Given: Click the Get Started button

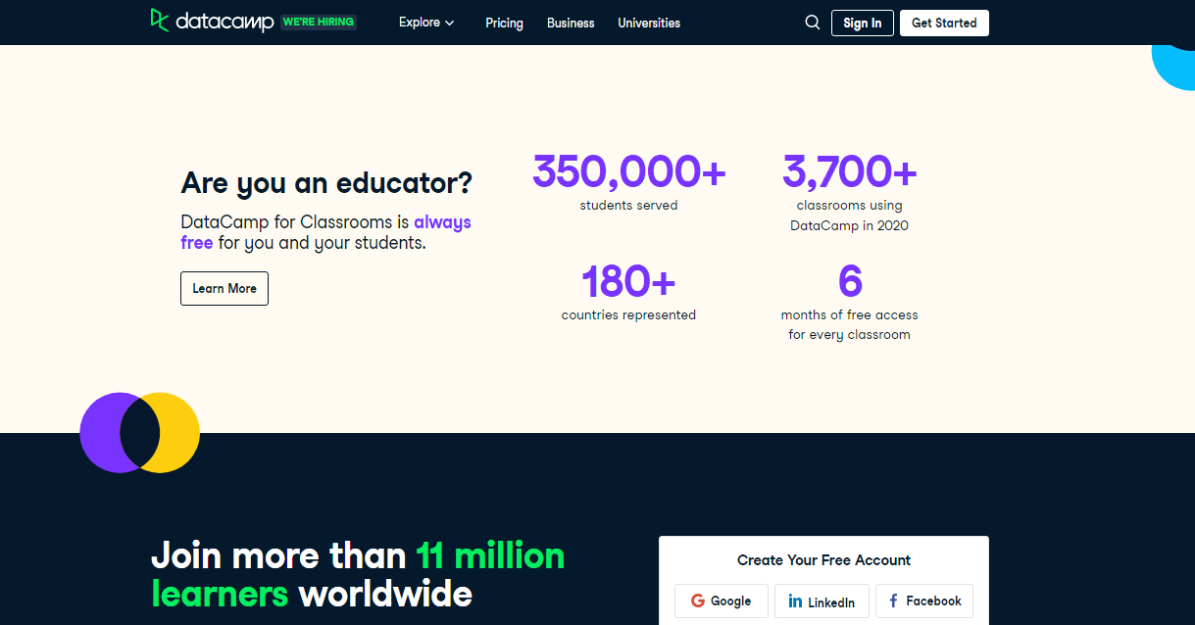Looking at the screenshot, I should (x=944, y=23).
